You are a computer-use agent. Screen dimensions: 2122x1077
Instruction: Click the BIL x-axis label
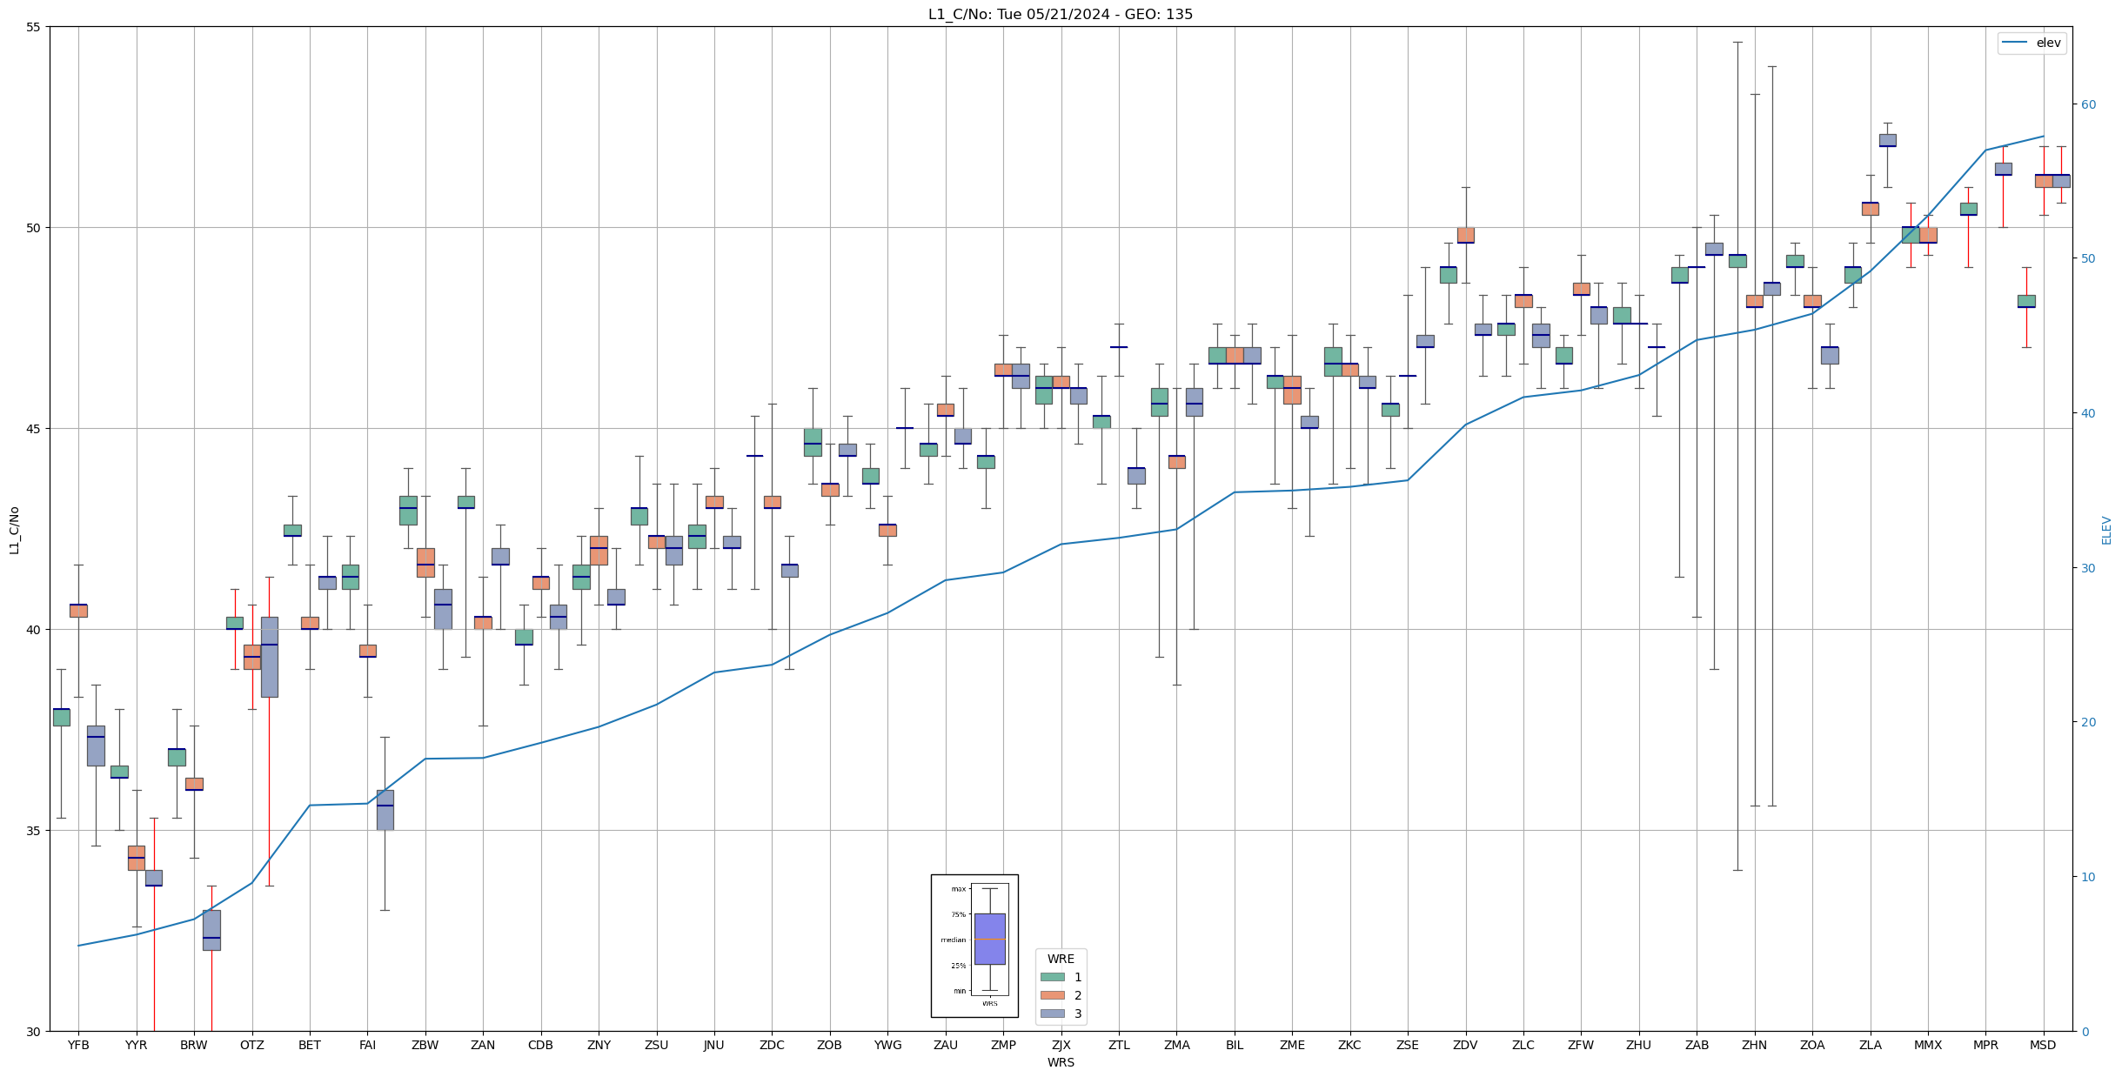(1235, 1045)
